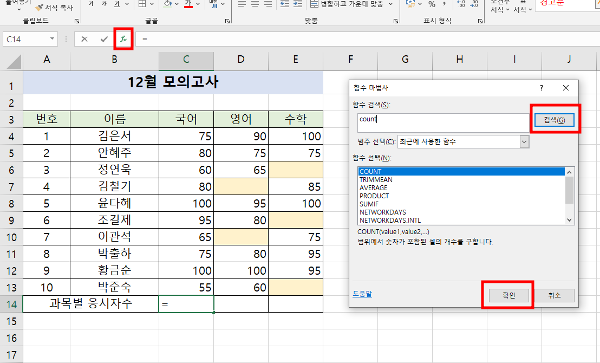Align text right in ribbon

click(x=268, y=4)
